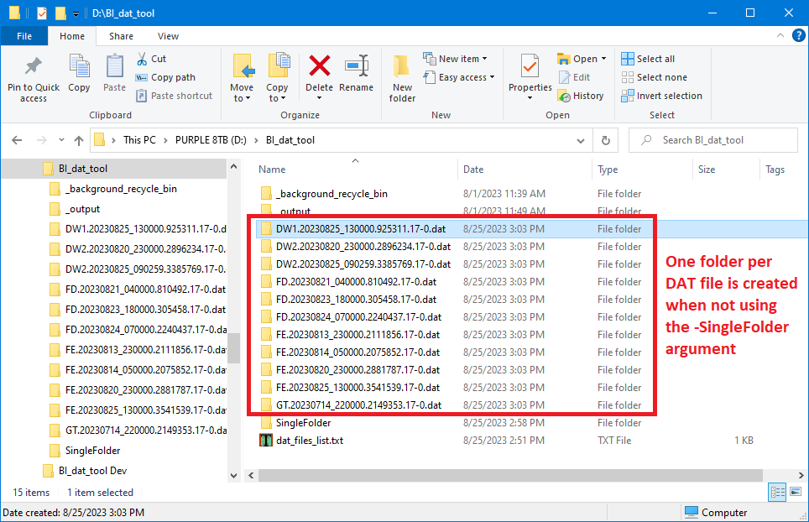Screen dimensions: 809x522
Task: Switch to Details view in the status bar
Action: click(x=777, y=492)
